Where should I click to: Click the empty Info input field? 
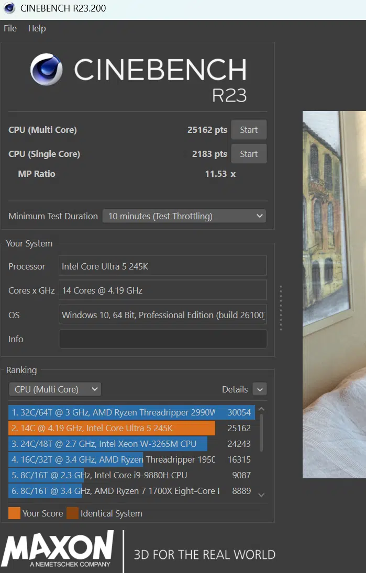point(163,339)
